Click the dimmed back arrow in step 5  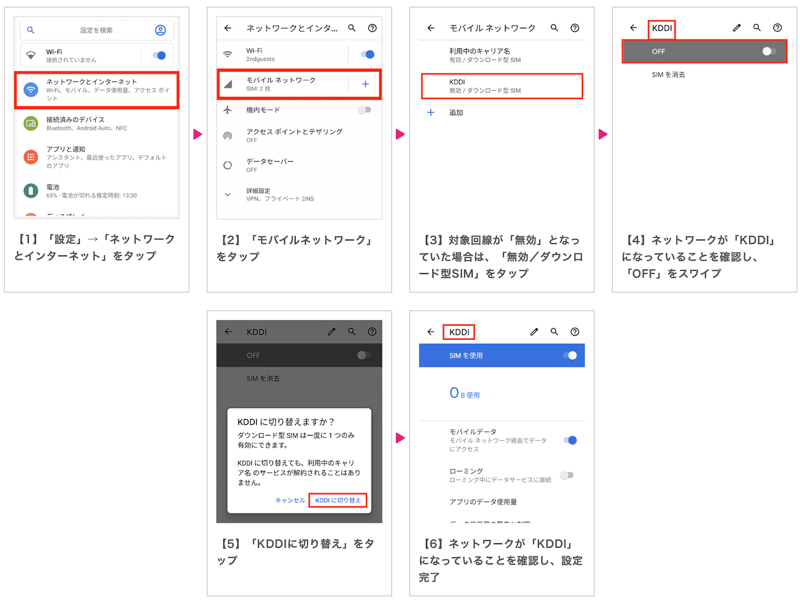point(228,332)
